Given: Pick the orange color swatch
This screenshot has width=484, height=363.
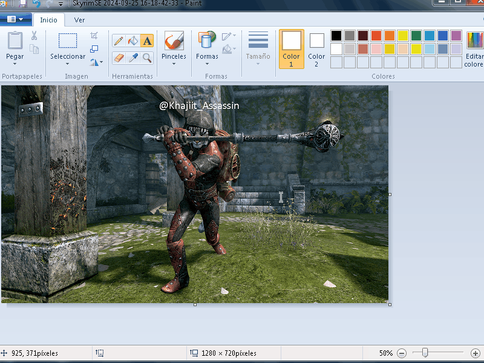Looking at the screenshot, I should pyautogui.click(x=390, y=36).
